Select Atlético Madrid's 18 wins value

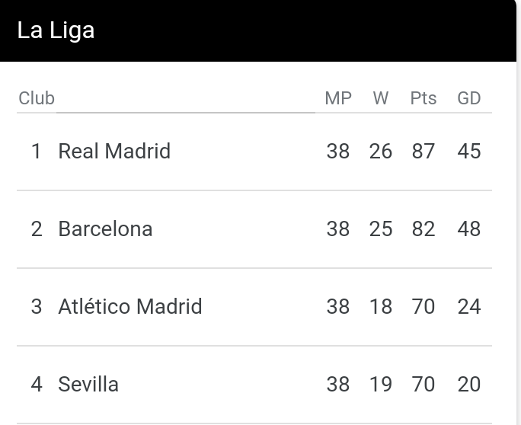381,307
